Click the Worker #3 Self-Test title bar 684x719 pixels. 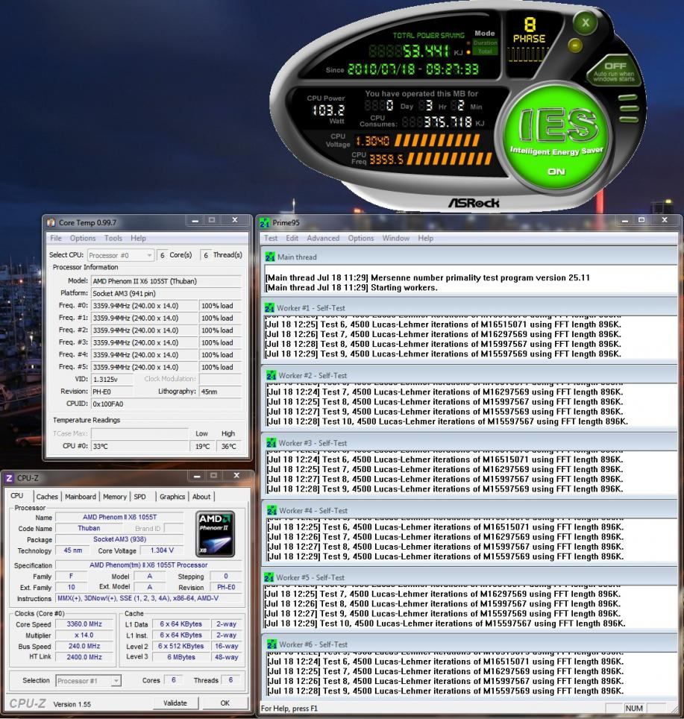pos(469,443)
